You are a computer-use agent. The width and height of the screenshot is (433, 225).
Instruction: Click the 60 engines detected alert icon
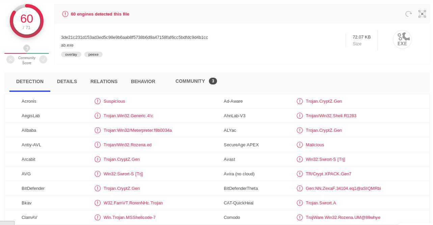pos(65,14)
